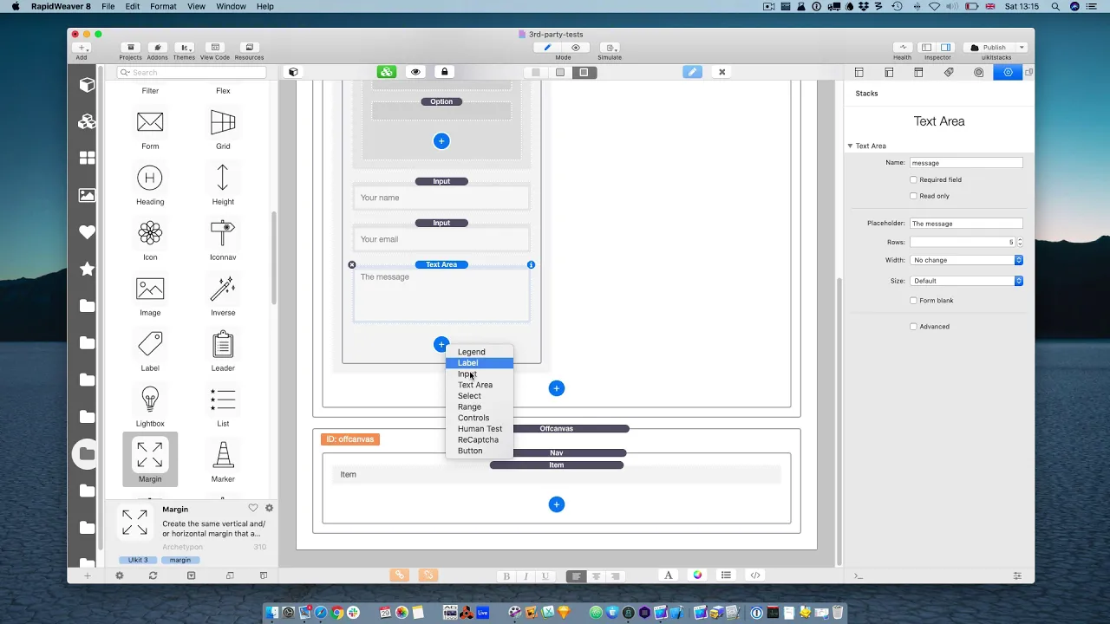Add stack below the Nav Item
Image resolution: width=1110 pixels, height=624 pixels.
[x=557, y=504]
